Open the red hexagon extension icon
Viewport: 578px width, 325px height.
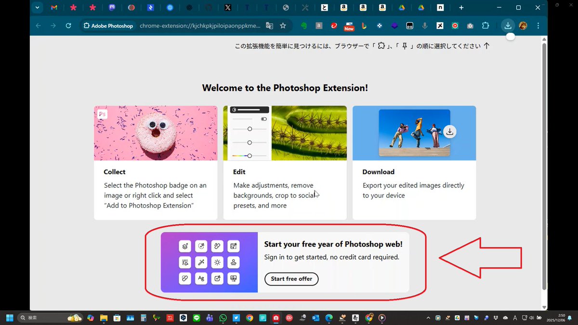[x=455, y=26]
